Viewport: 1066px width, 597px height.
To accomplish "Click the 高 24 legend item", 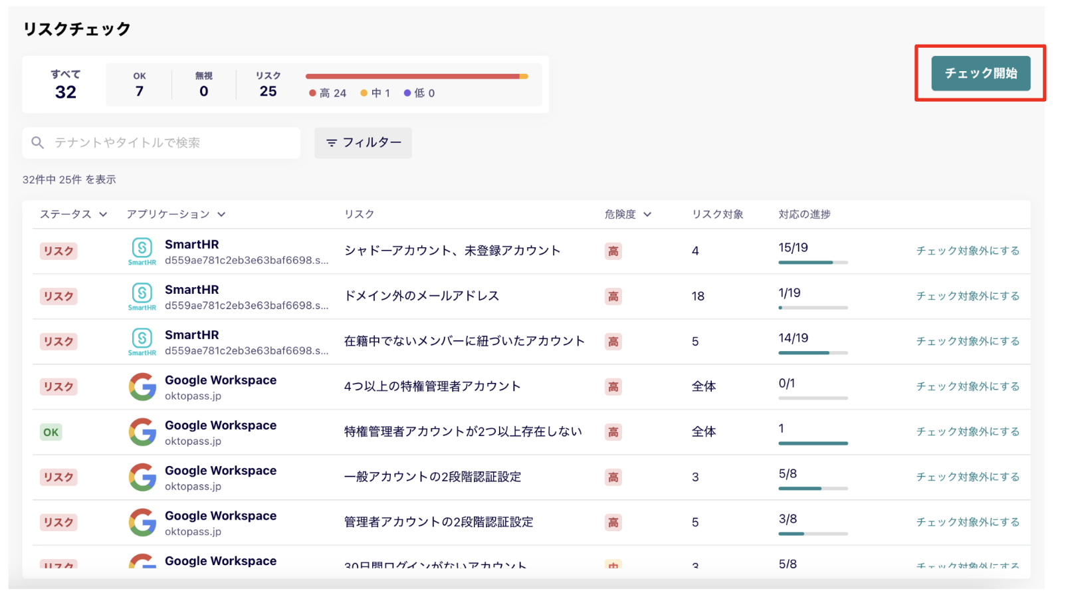I will 328,93.
